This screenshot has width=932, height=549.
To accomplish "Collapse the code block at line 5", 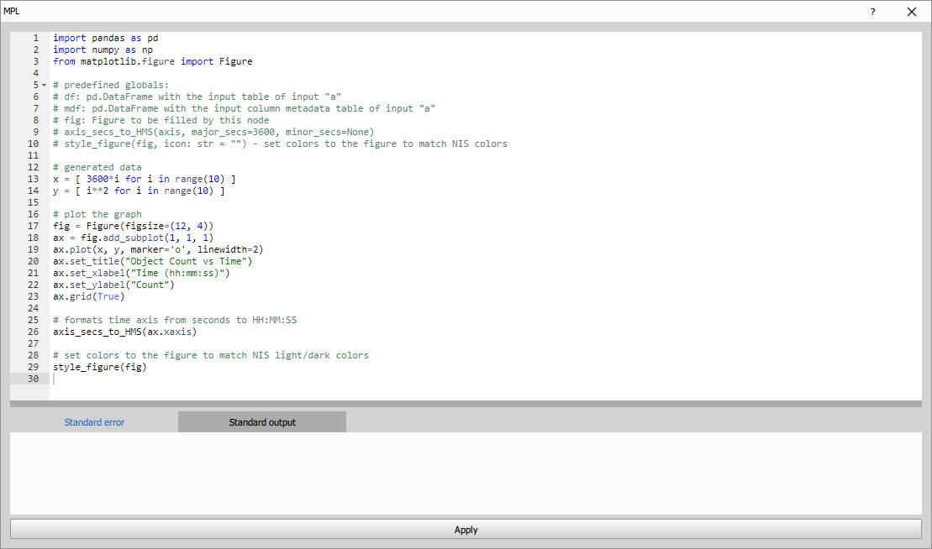I will (43, 84).
